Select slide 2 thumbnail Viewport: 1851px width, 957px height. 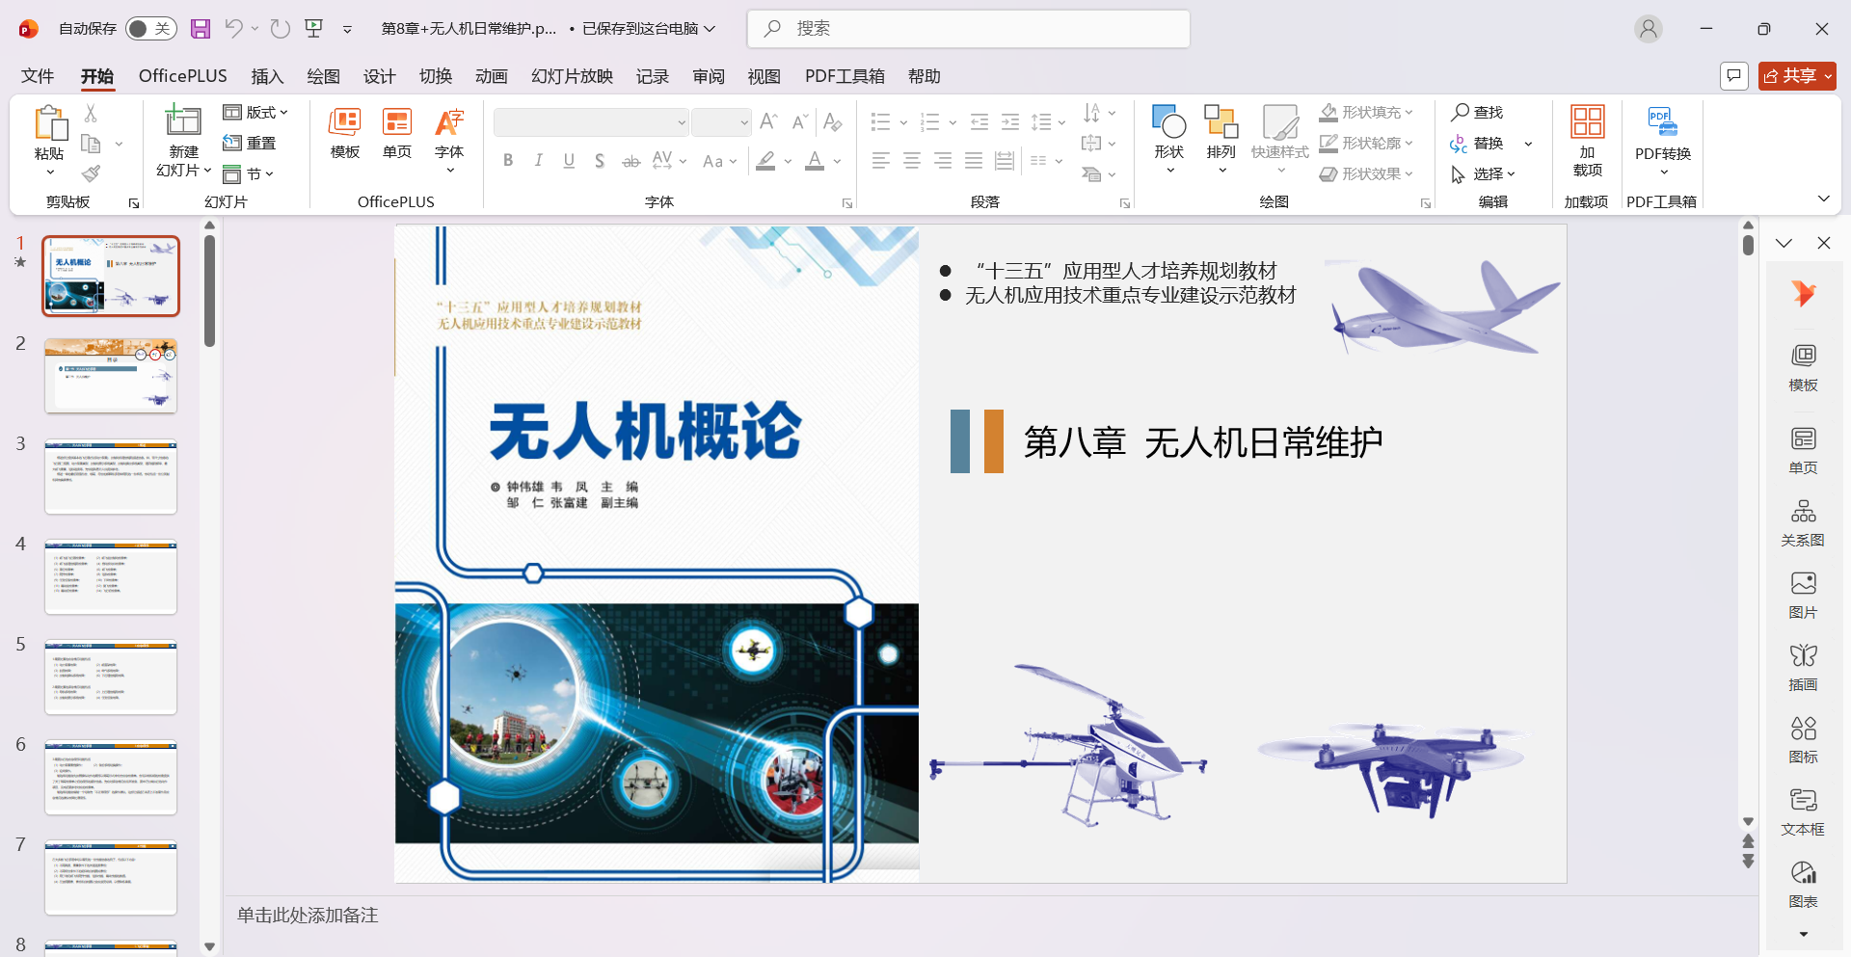pyautogui.click(x=111, y=376)
